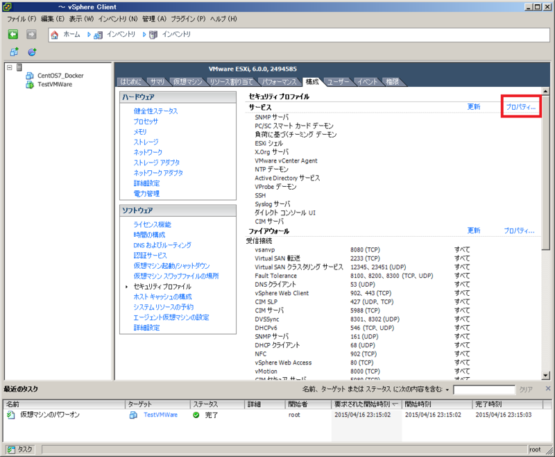The height and width of the screenshot is (457, 555).
Task: Click the green back navigation arrow
Action: tap(13, 34)
